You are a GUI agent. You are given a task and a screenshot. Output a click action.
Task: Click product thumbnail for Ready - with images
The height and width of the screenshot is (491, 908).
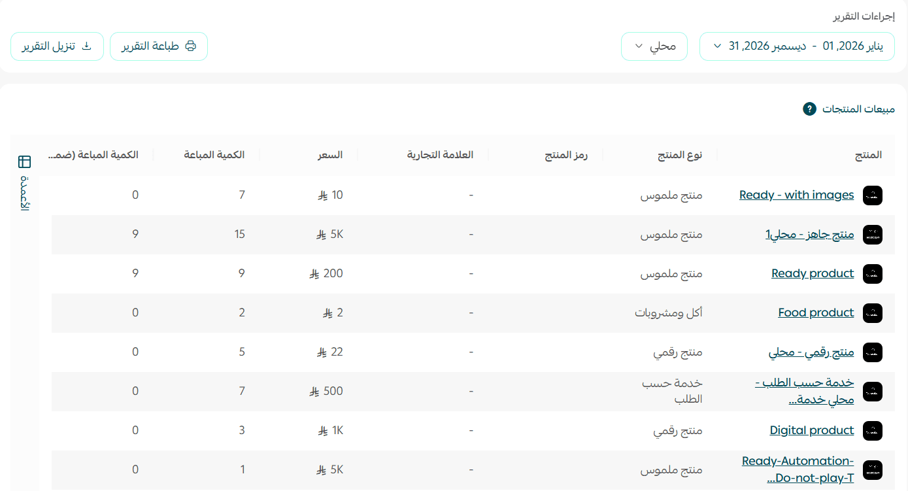[873, 195]
